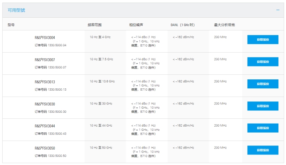Get pricing for the FSV3044 model
This screenshot has width=286, height=165.
[263, 128]
